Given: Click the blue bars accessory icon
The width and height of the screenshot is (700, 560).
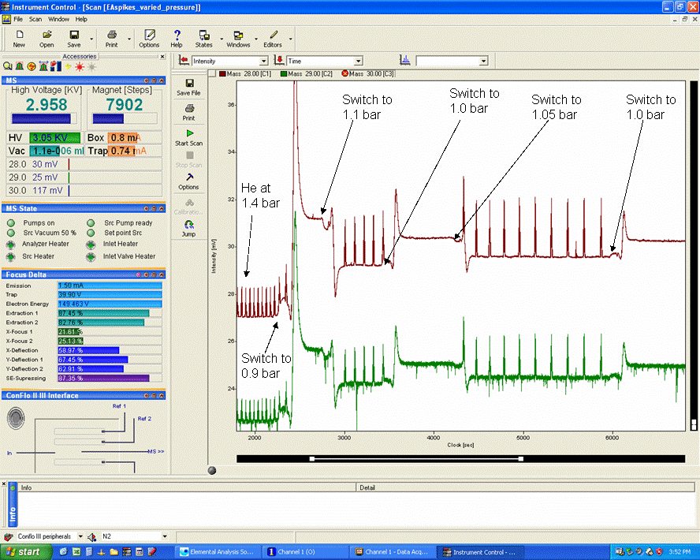Looking at the screenshot, I should pyautogui.click(x=56, y=66).
